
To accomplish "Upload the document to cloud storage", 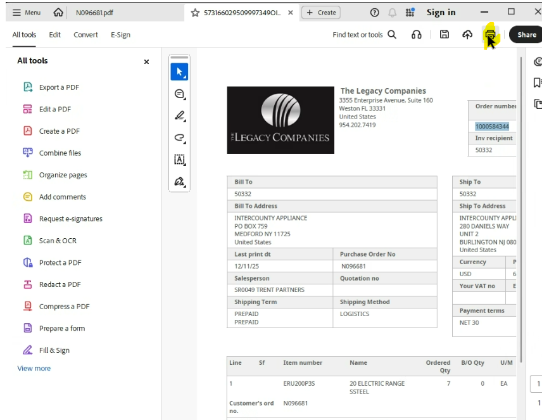I will (467, 35).
